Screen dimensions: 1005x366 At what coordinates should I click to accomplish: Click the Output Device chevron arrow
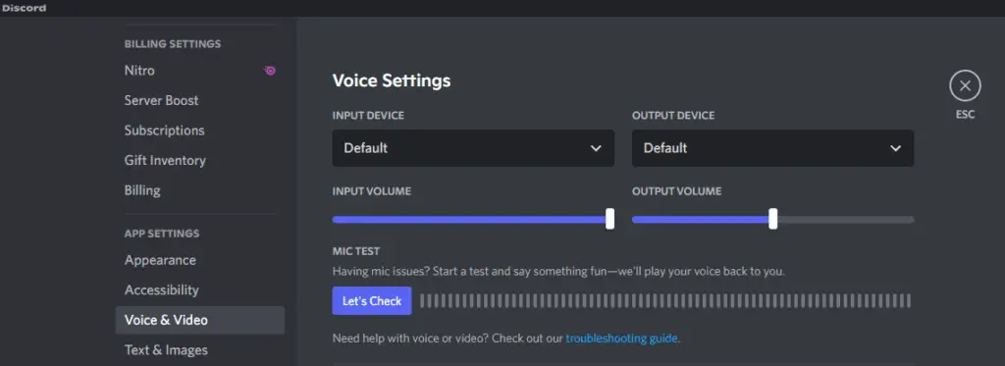895,148
